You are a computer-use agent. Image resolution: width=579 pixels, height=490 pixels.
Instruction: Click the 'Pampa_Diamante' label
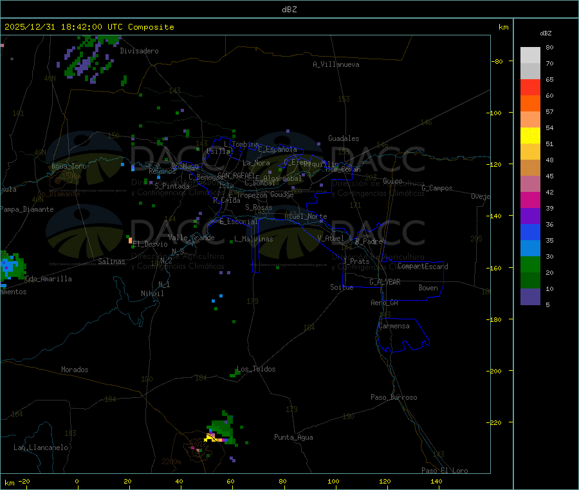[x=27, y=209]
